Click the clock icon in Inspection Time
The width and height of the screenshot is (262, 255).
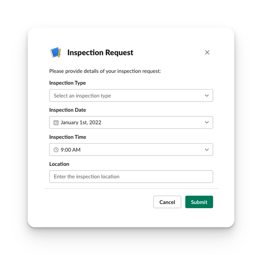tap(56, 150)
